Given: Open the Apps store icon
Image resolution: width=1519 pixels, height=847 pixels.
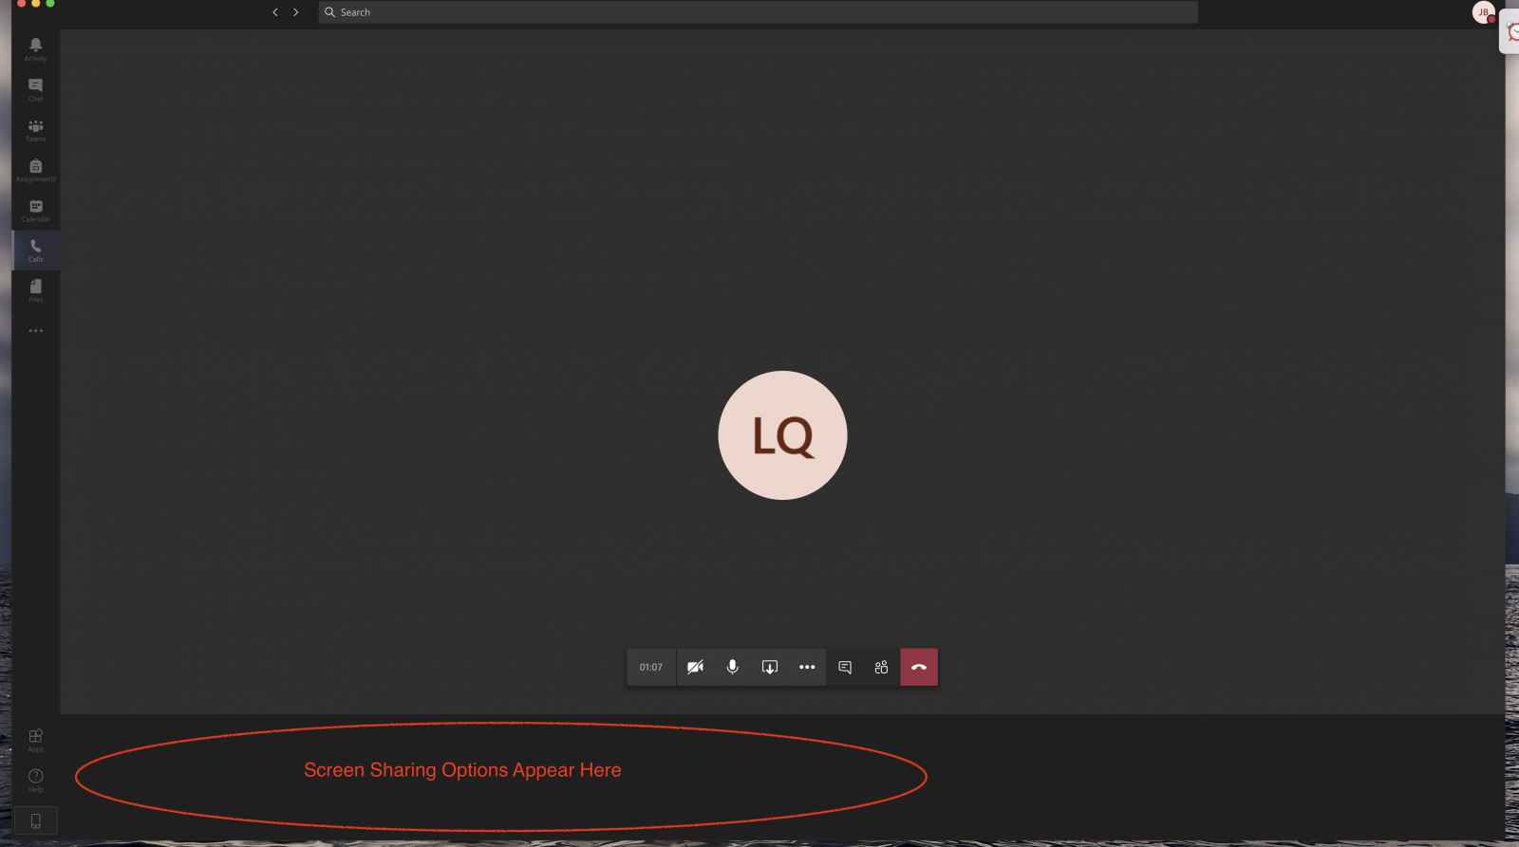Looking at the screenshot, I should 35,740.
